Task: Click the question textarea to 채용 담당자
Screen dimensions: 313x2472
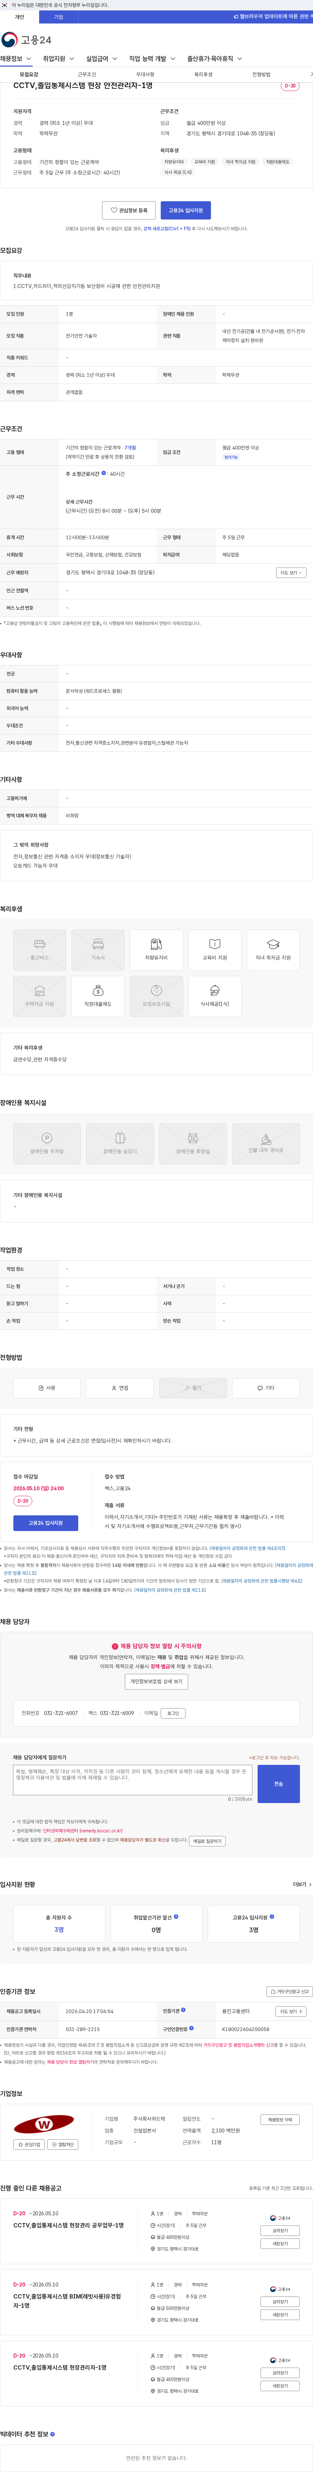Action: point(132,1780)
